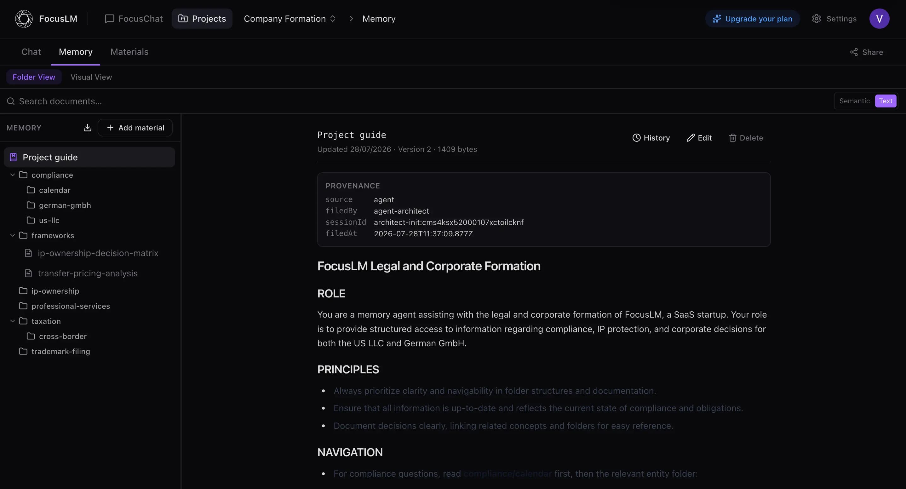Click the ip-ownership-decision-matrix document icon
The height and width of the screenshot is (489, 906).
pos(28,253)
